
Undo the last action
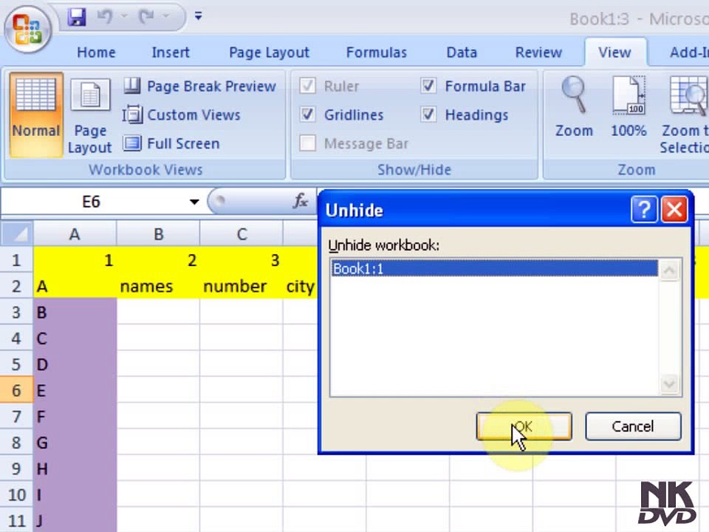(105, 17)
